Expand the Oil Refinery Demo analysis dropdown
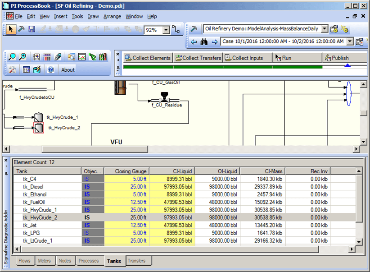Screen dimensions: 370x272 click(x=325, y=29)
